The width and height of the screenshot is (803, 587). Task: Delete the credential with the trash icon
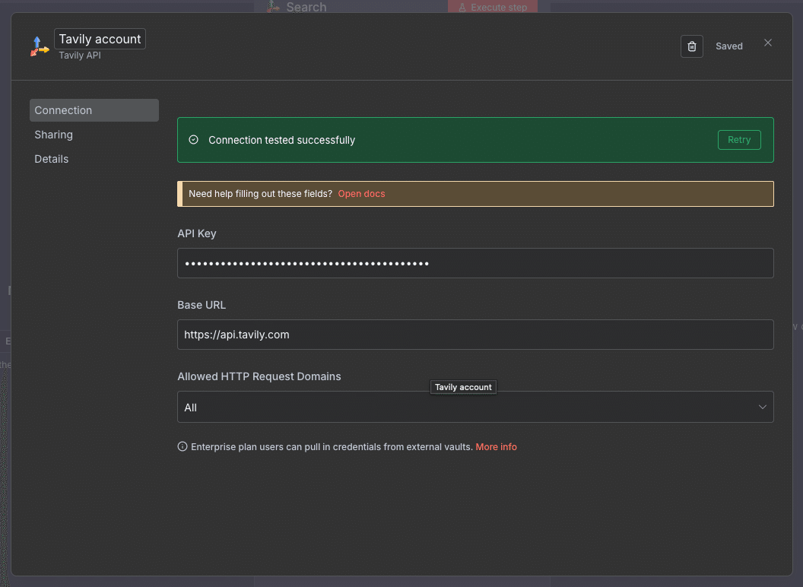(691, 46)
